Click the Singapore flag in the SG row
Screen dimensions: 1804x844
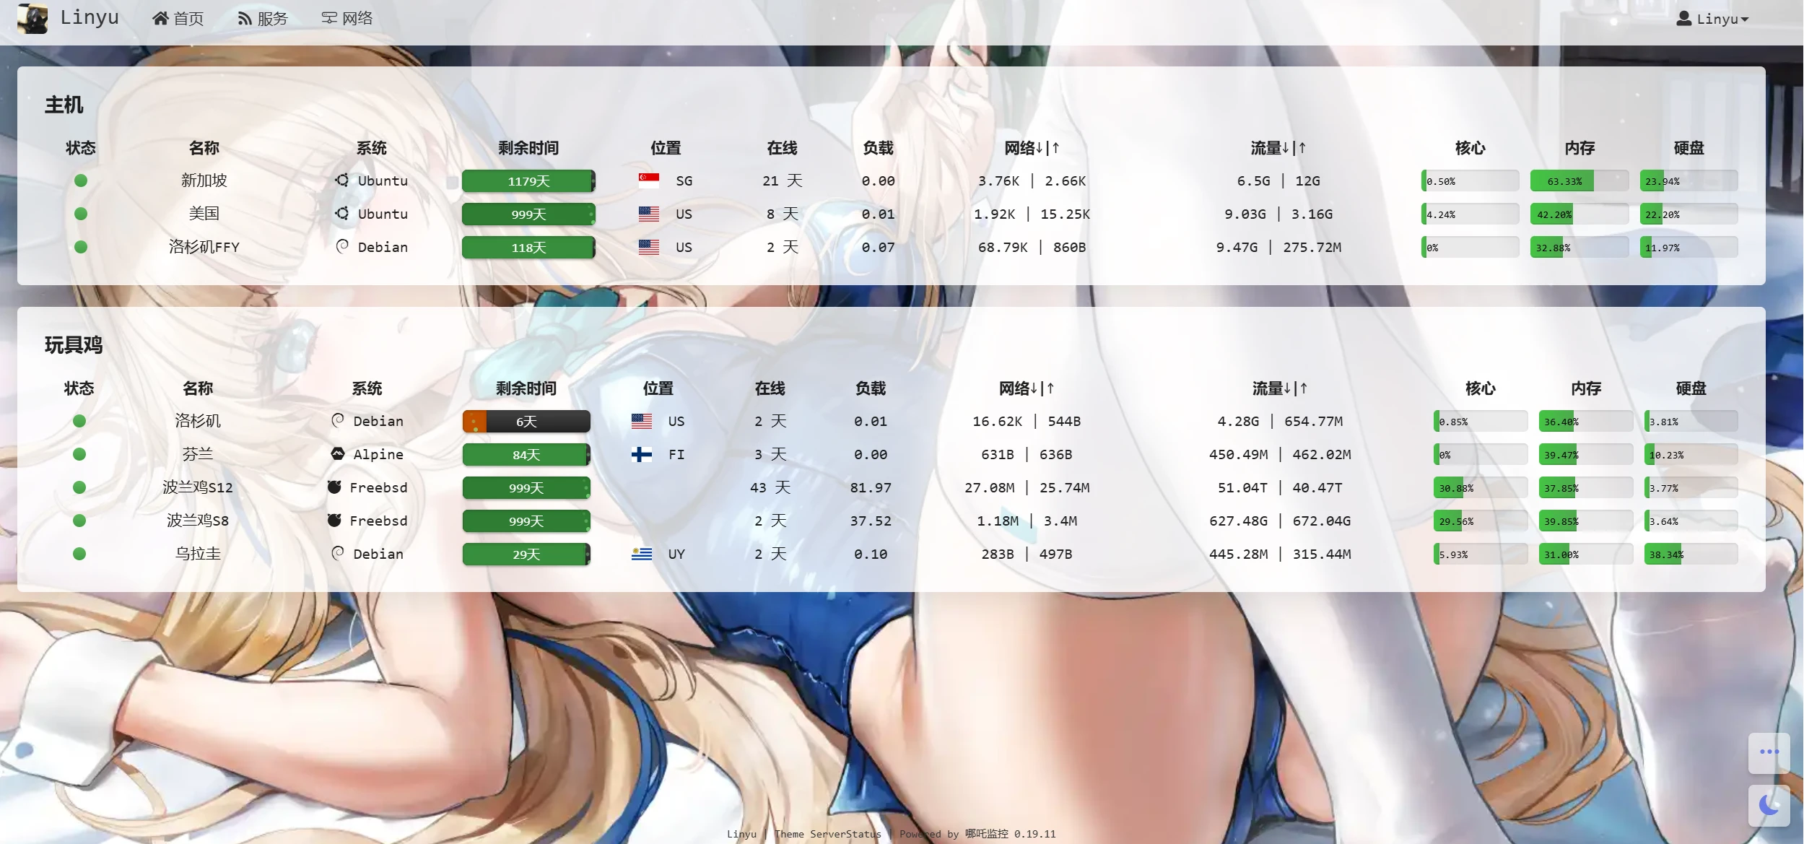coord(649,180)
